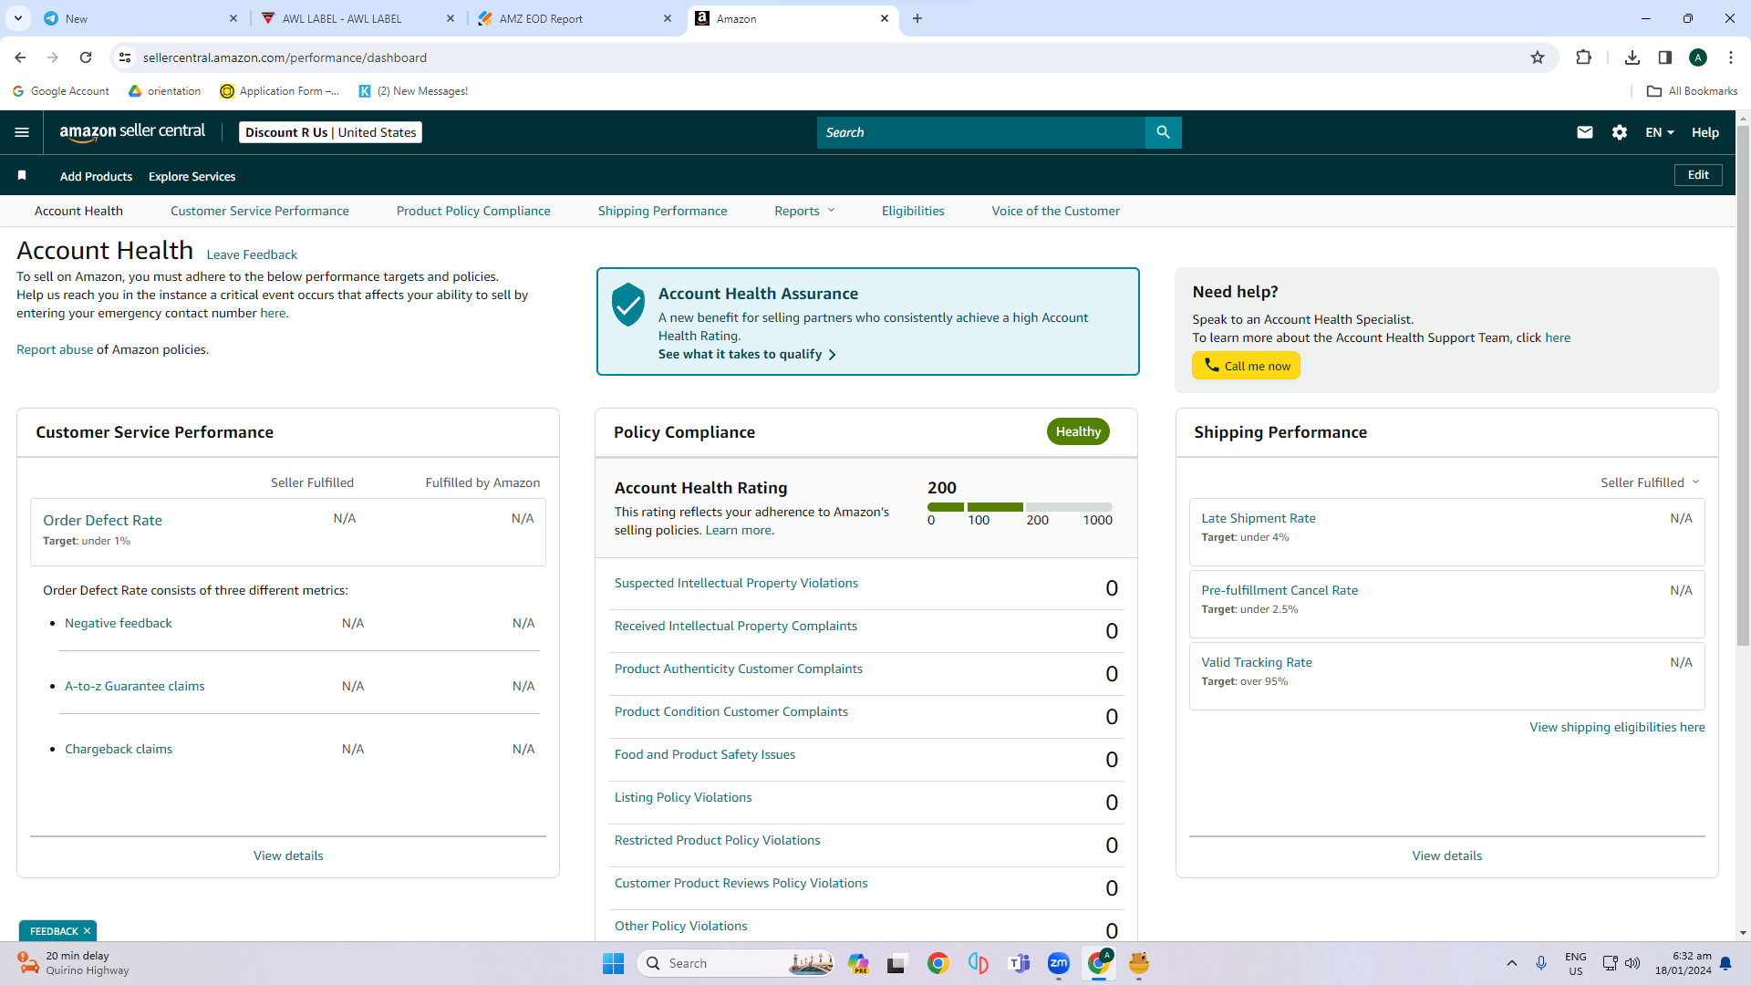The height and width of the screenshot is (985, 1751).
Task: Switch to the New browser tab
Action: coord(141,18)
